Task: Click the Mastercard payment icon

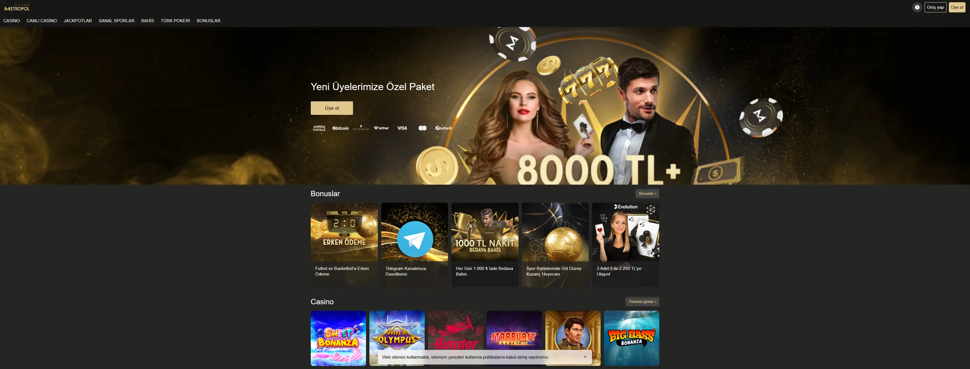Action: [422, 128]
